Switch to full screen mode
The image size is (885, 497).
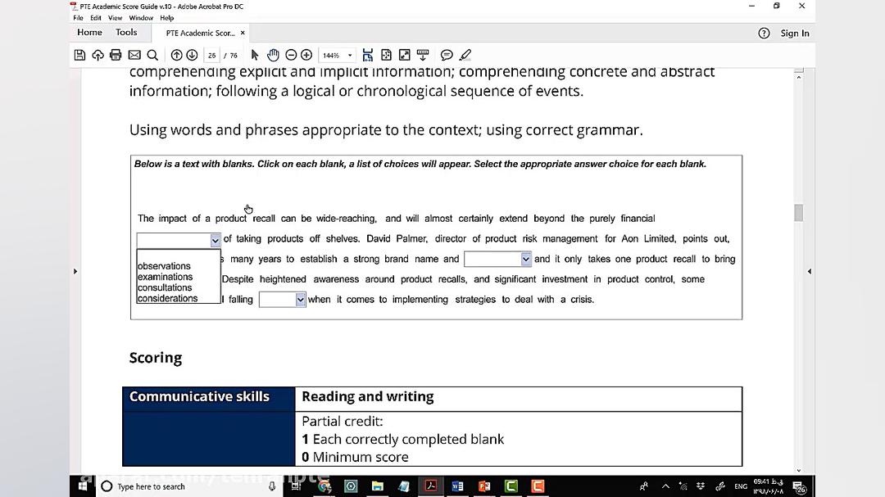tap(404, 56)
